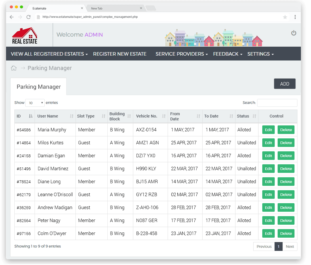Open the entries-per-page dropdown
This screenshot has width=311, height=265.
(35, 103)
